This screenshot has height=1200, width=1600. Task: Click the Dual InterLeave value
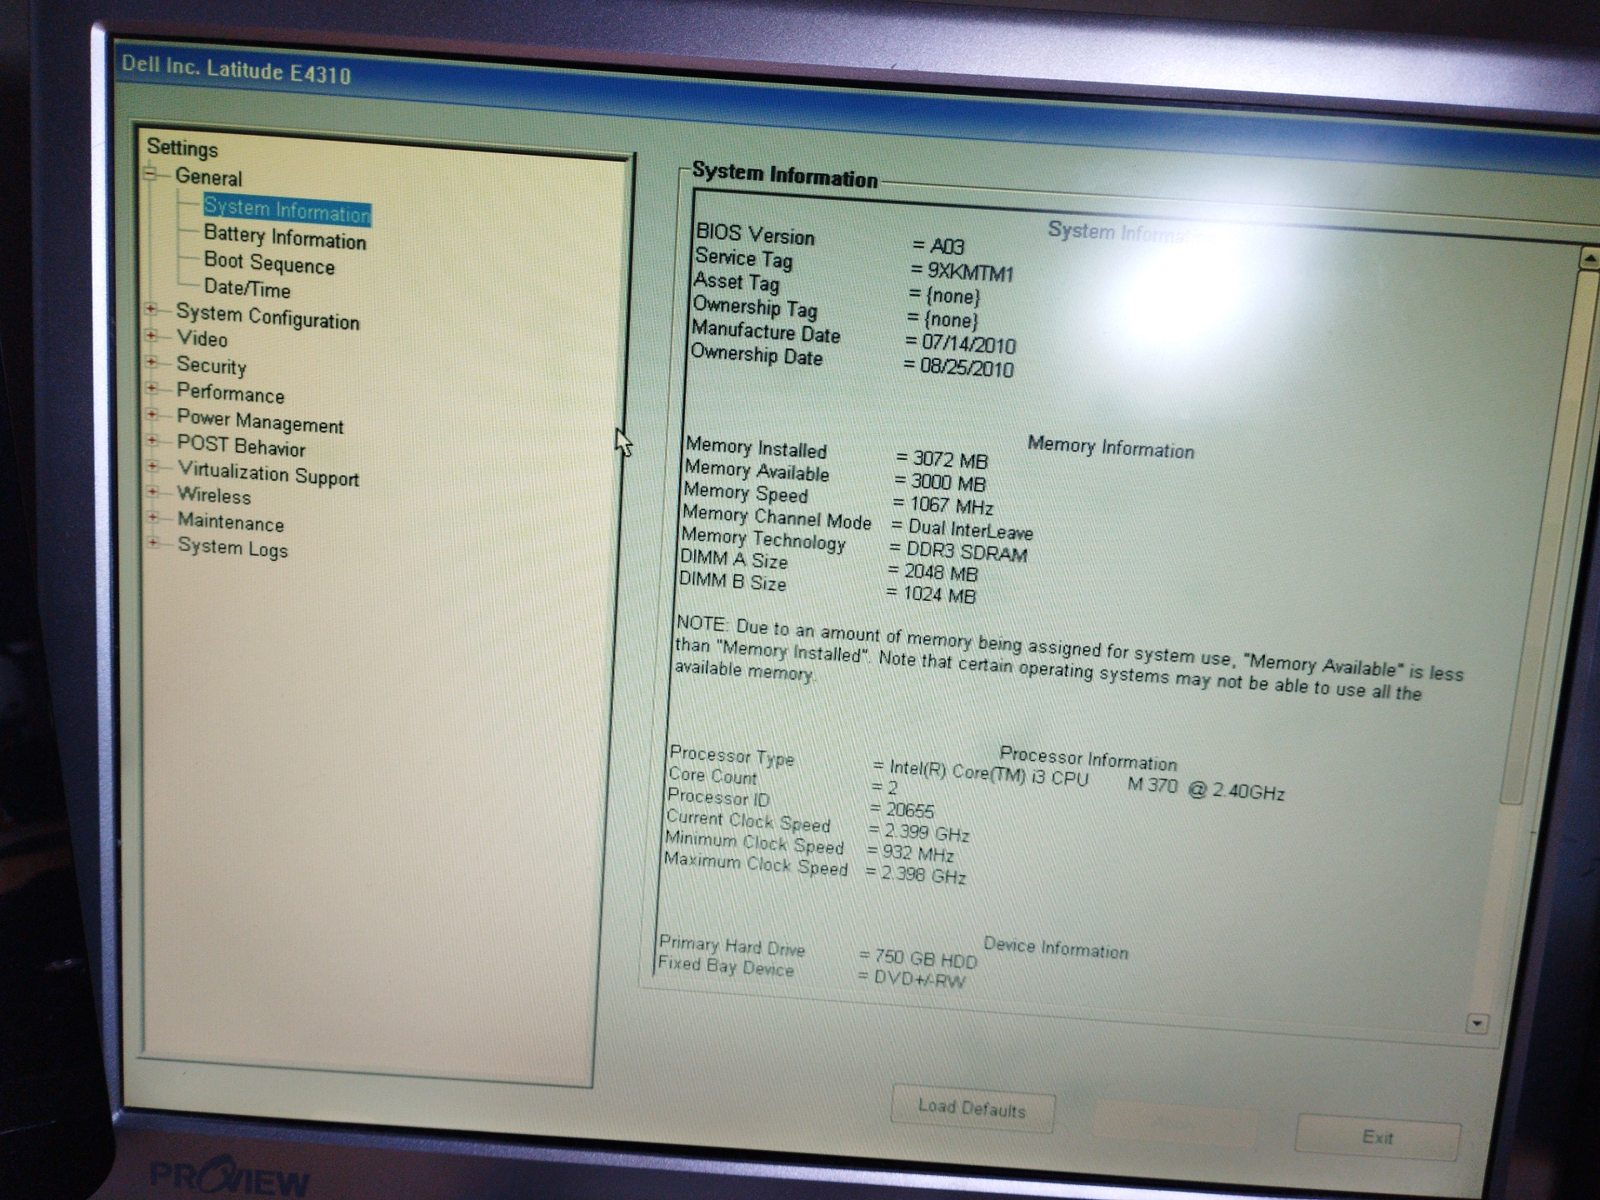point(970,529)
